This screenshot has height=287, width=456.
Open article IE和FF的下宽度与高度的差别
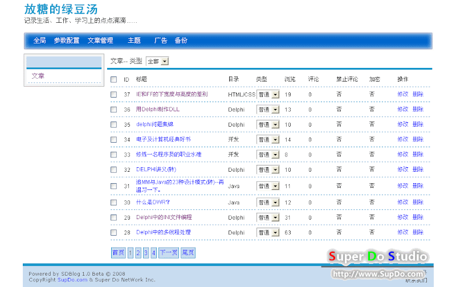172,94
